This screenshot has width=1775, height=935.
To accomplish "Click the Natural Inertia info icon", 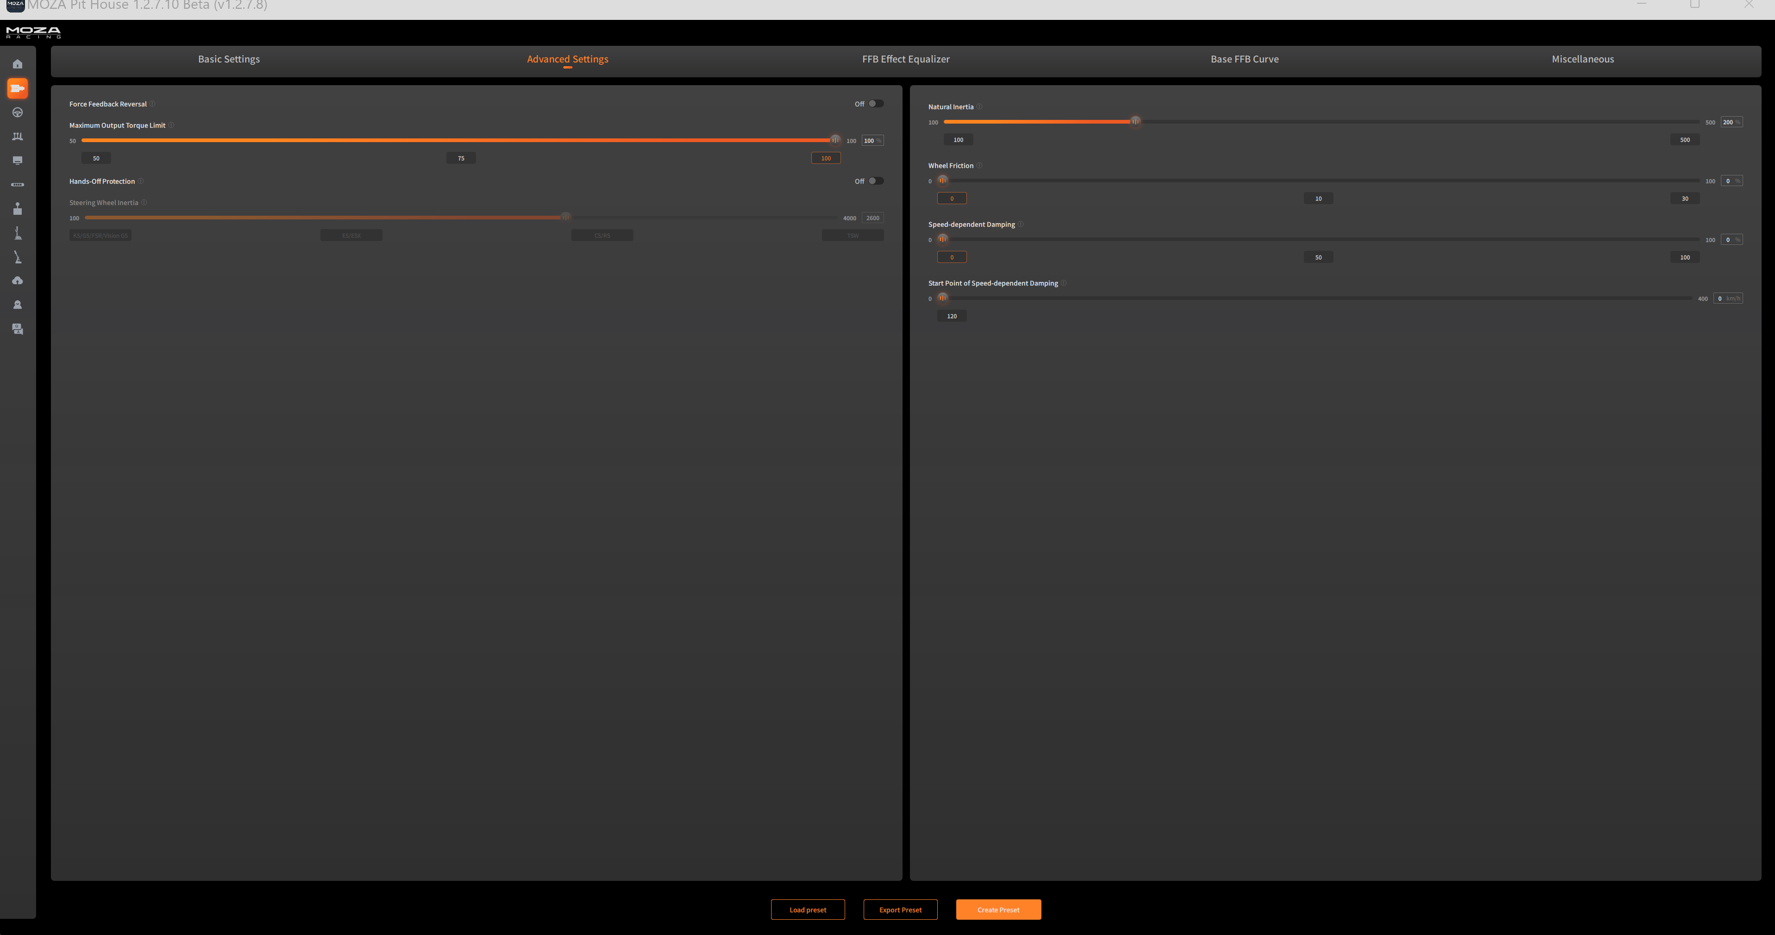I will click(x=979, y=107).
